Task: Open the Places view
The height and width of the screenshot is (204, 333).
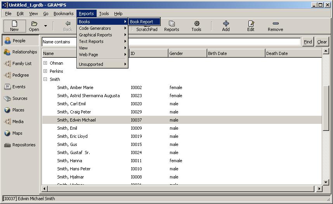Action: (x=21, y=110)
